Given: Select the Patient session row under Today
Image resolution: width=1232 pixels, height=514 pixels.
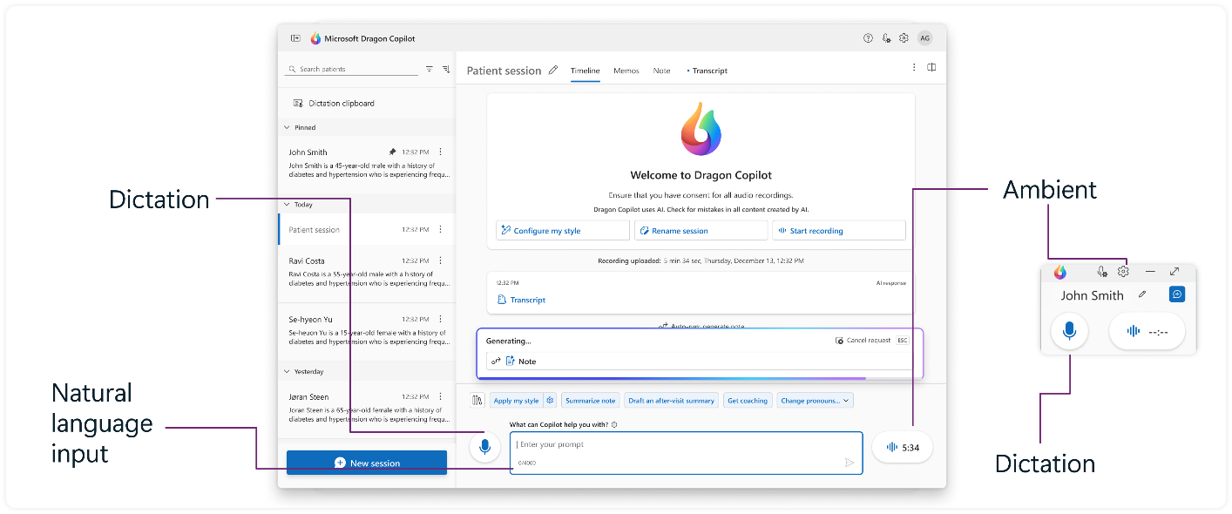Looking at the screenshot, I should [x=367, y=230].
